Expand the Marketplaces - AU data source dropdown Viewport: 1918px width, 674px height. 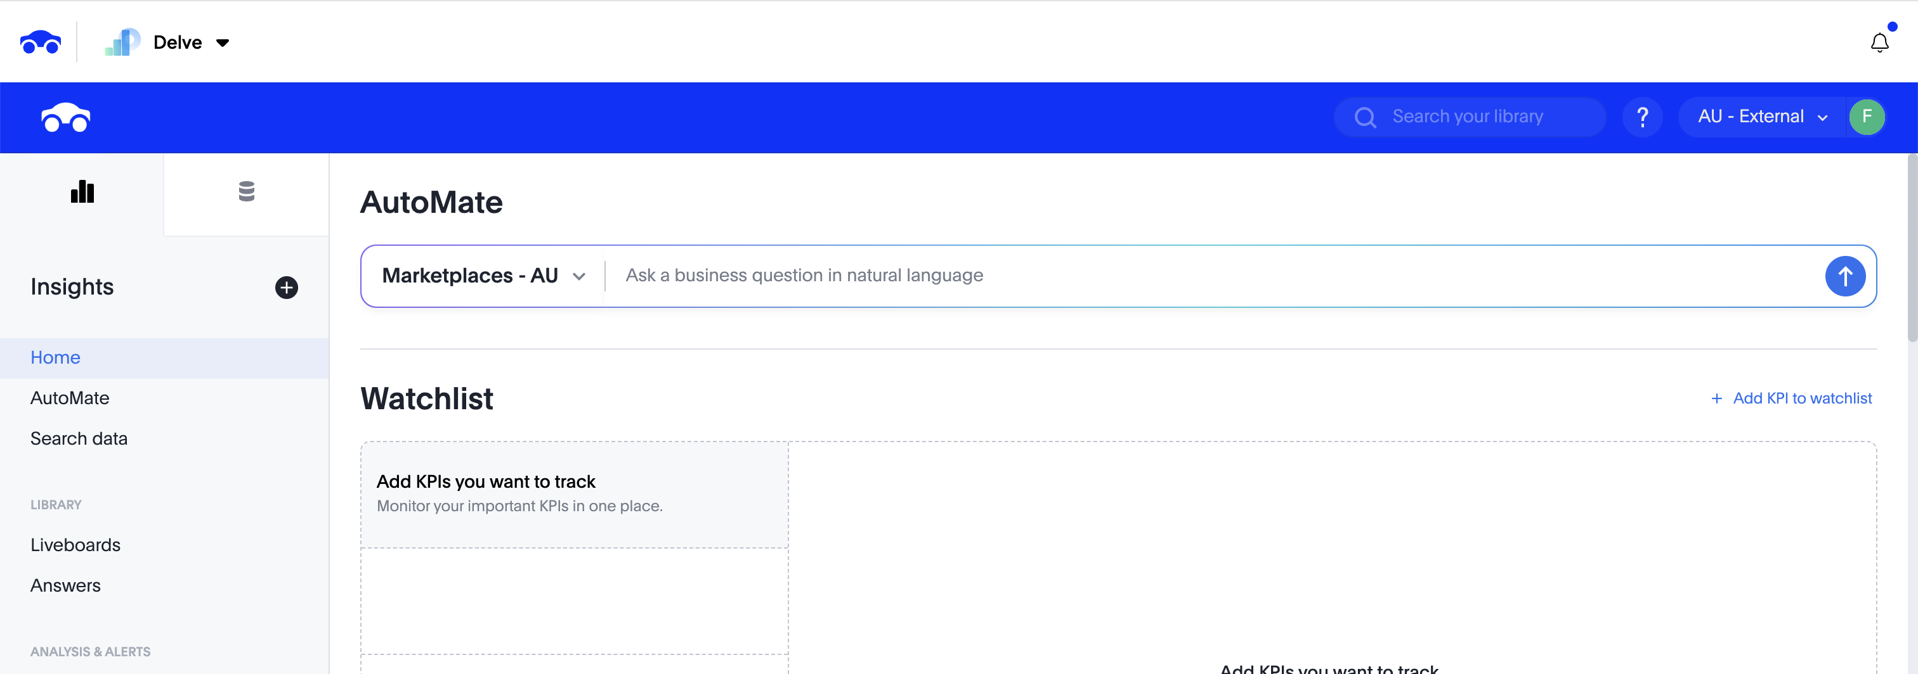(x=484, y=276)
